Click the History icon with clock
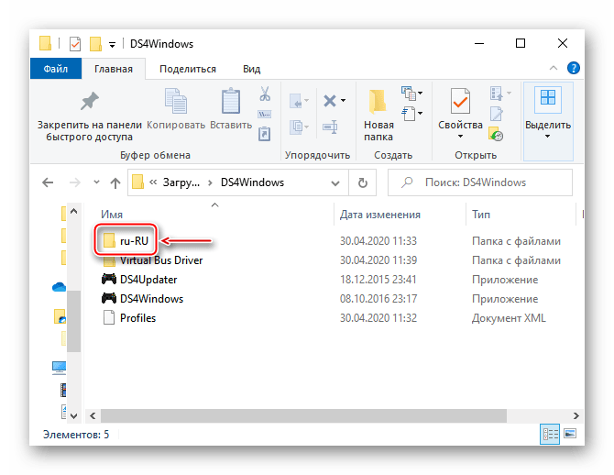This screenshot has width=614, height=475. [496, 135]
